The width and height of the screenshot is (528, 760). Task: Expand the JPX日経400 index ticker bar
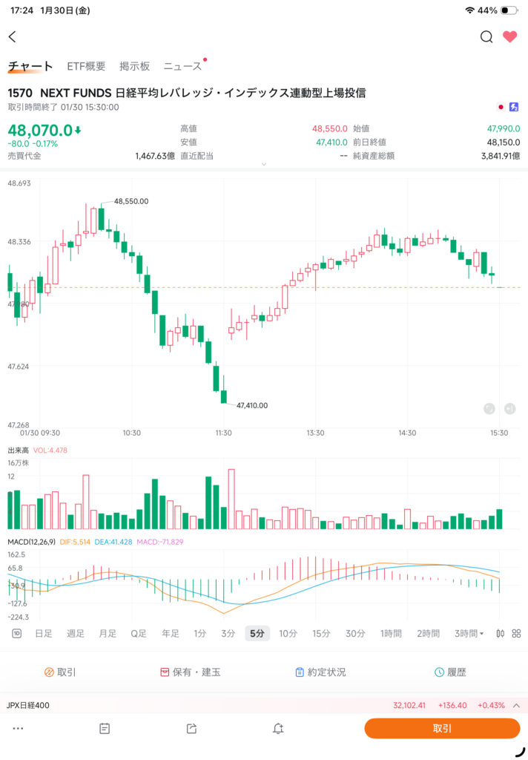tap(516, 705)
